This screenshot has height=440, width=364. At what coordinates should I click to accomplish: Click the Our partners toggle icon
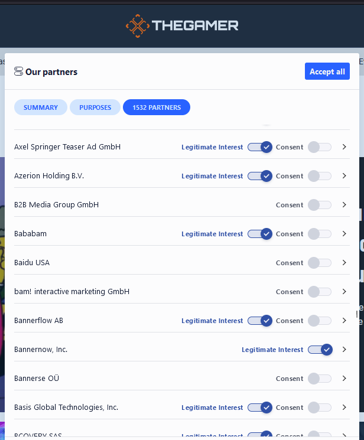tap(18, 71)
